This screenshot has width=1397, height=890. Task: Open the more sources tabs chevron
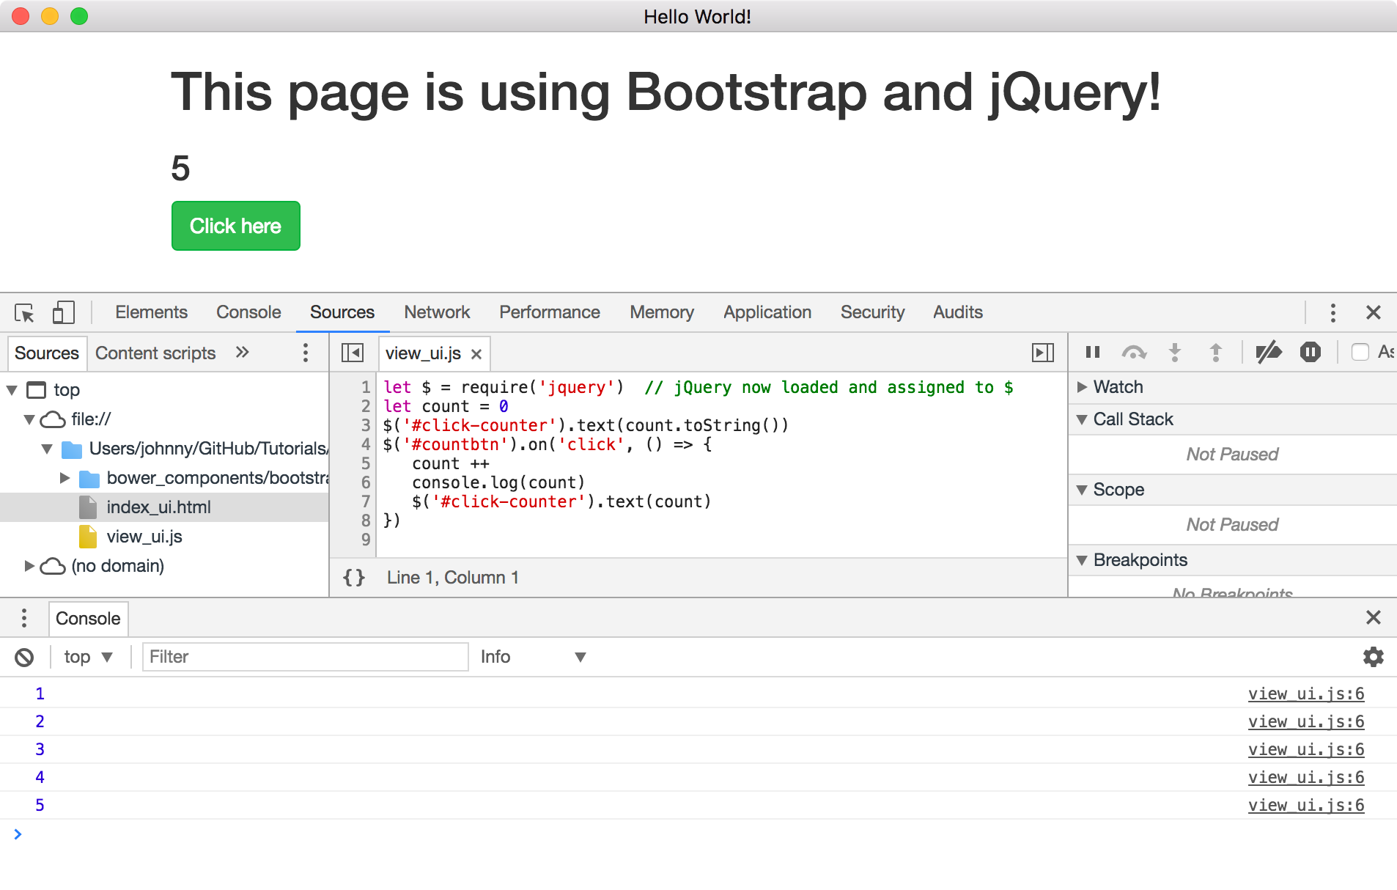point(243,353)
